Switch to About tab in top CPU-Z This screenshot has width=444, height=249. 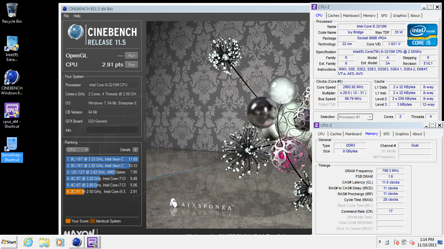[x=415, y=16]
